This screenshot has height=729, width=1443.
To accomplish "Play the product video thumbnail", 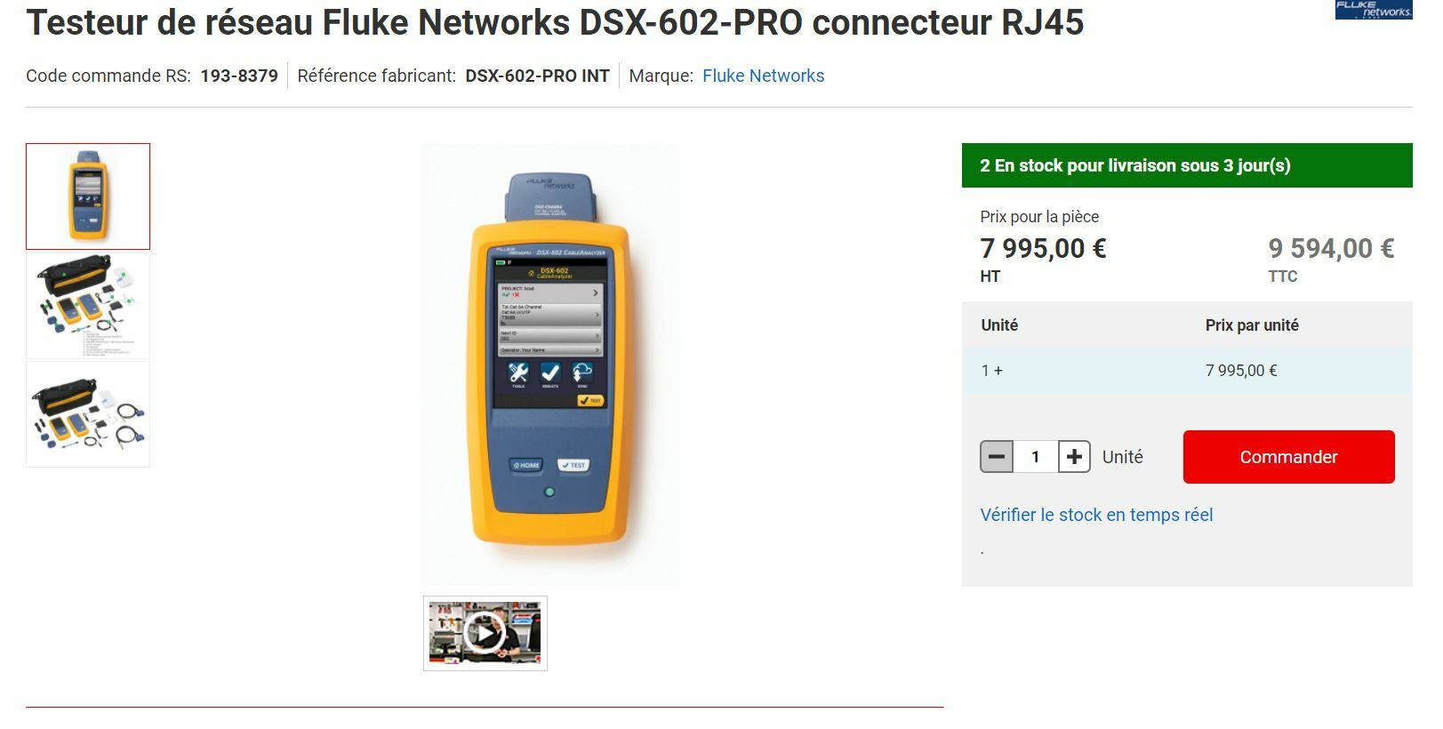I will tap(485, 633).
